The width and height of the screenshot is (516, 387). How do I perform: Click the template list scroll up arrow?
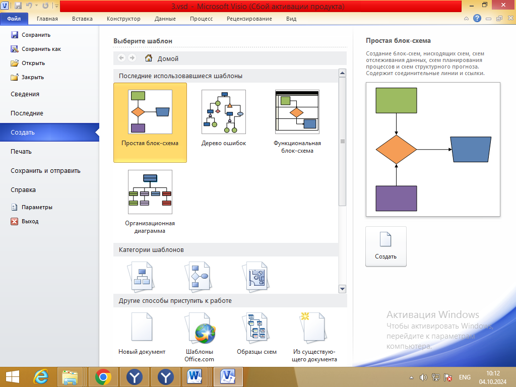tap(342, 73)
